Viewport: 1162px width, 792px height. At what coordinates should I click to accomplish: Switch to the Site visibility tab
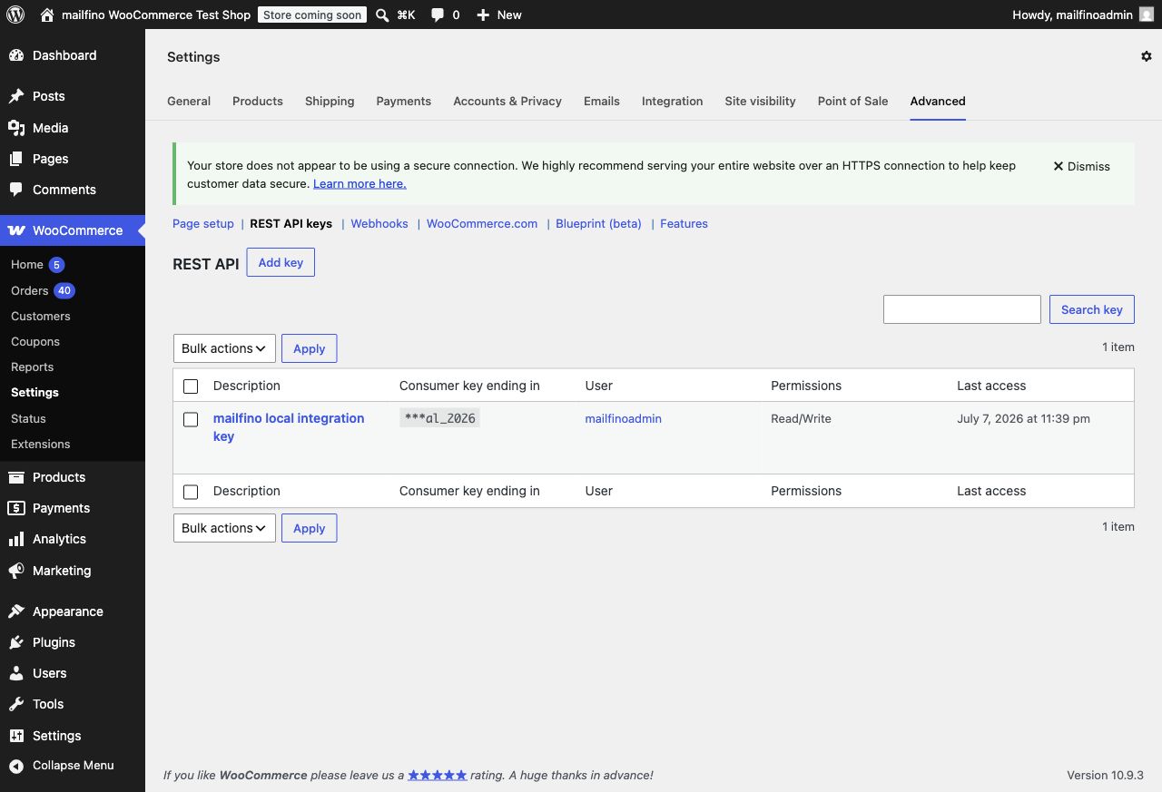pyautogui.click(x=761, y=101)
